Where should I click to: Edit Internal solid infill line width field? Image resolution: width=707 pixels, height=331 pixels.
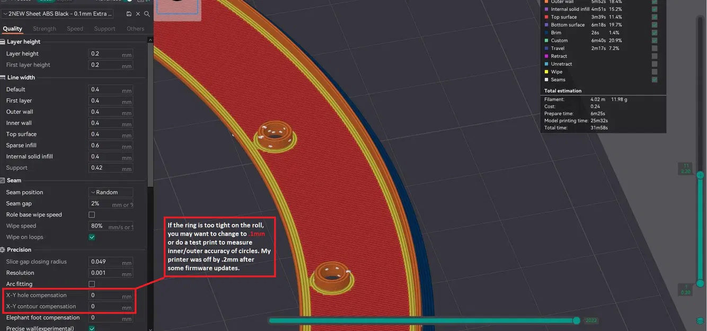[x=110, y=156]
